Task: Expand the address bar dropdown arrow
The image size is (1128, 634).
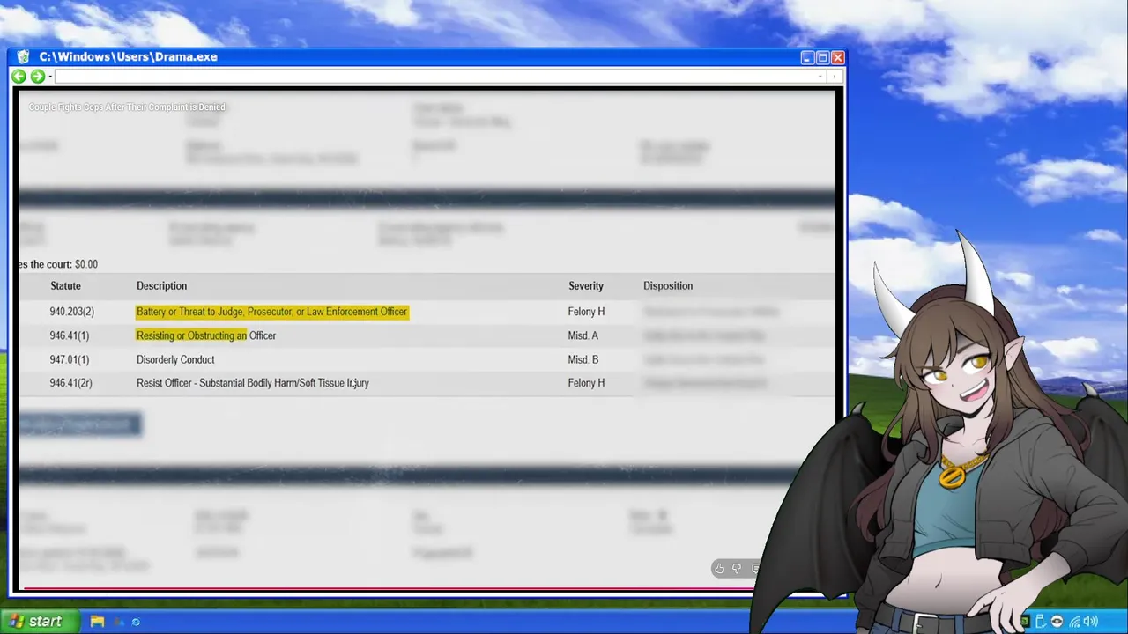Action: [x=820, y=77]
